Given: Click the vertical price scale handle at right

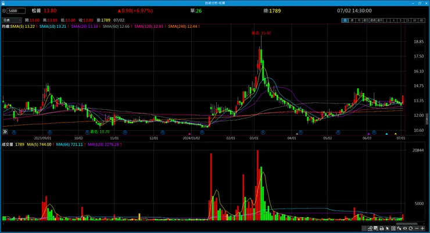Looking at the screenshot, I should (427, 119).
